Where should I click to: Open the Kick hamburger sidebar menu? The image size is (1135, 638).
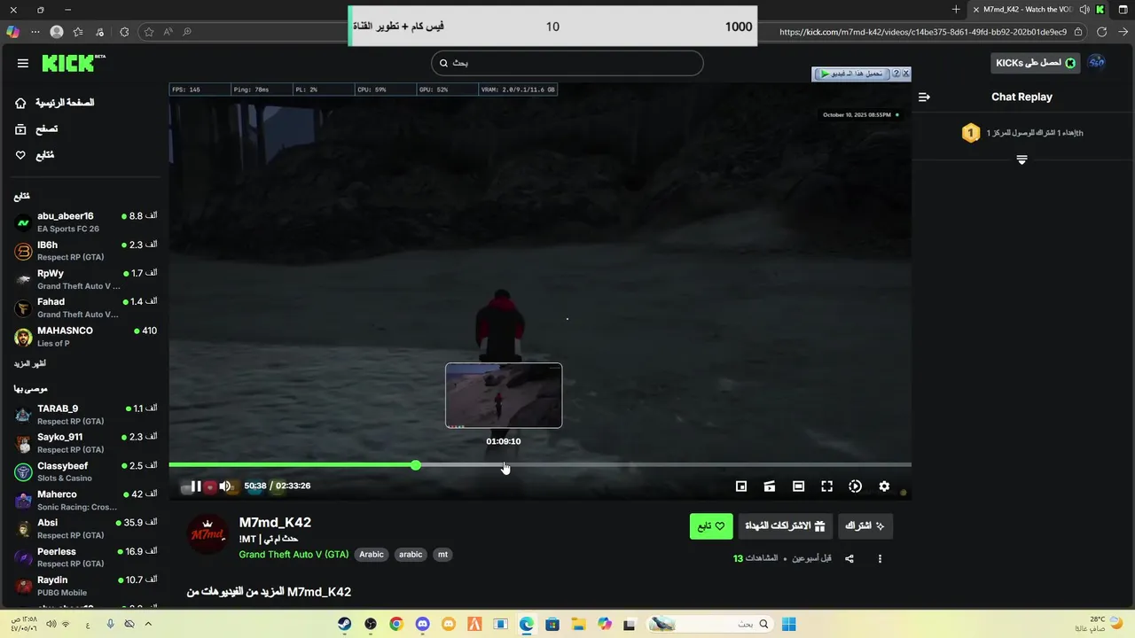[23, 63]
